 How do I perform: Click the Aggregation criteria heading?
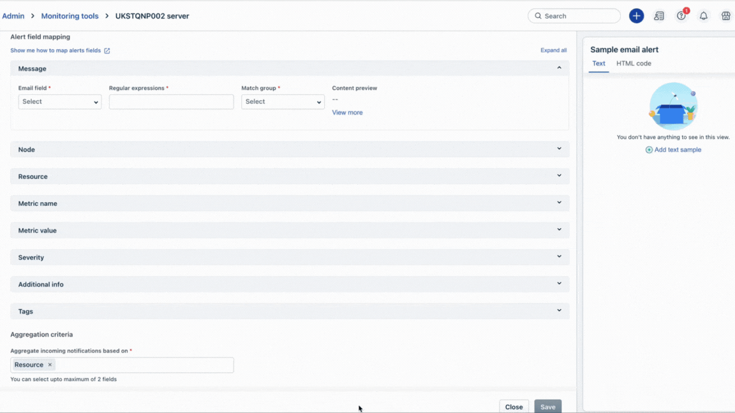coord(41,335)
